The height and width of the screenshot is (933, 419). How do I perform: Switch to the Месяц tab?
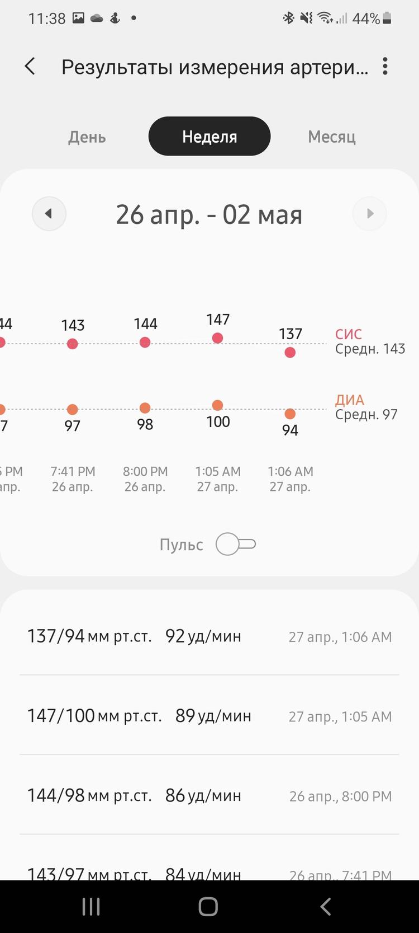pyautogui.click(x=332, y=137)
